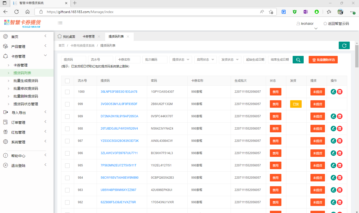The image size is (359, 213).
Task: Expand the 发货状态 dropdown
Action: point(230,60)
